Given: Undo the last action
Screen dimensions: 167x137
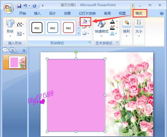Looking at the screenshot, I should (25, 6).
